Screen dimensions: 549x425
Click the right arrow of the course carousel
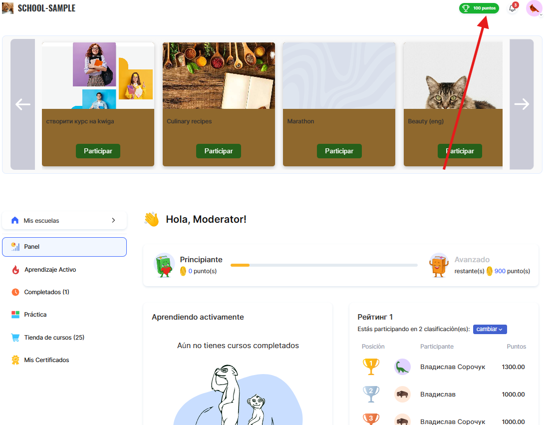coord(522,104)
